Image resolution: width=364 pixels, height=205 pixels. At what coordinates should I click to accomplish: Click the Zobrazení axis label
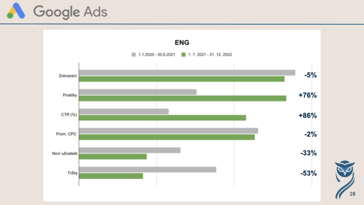point(68,76)
